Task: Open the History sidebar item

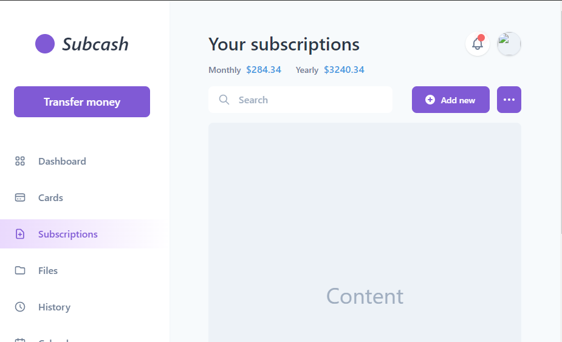Action: click(54, 307)
